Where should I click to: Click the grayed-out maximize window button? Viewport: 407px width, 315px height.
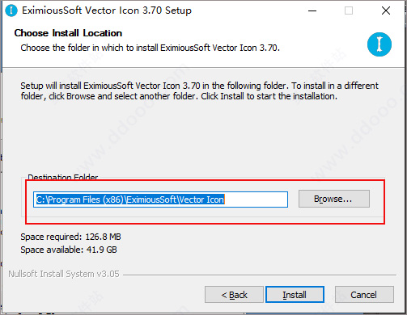coord(349,10)
